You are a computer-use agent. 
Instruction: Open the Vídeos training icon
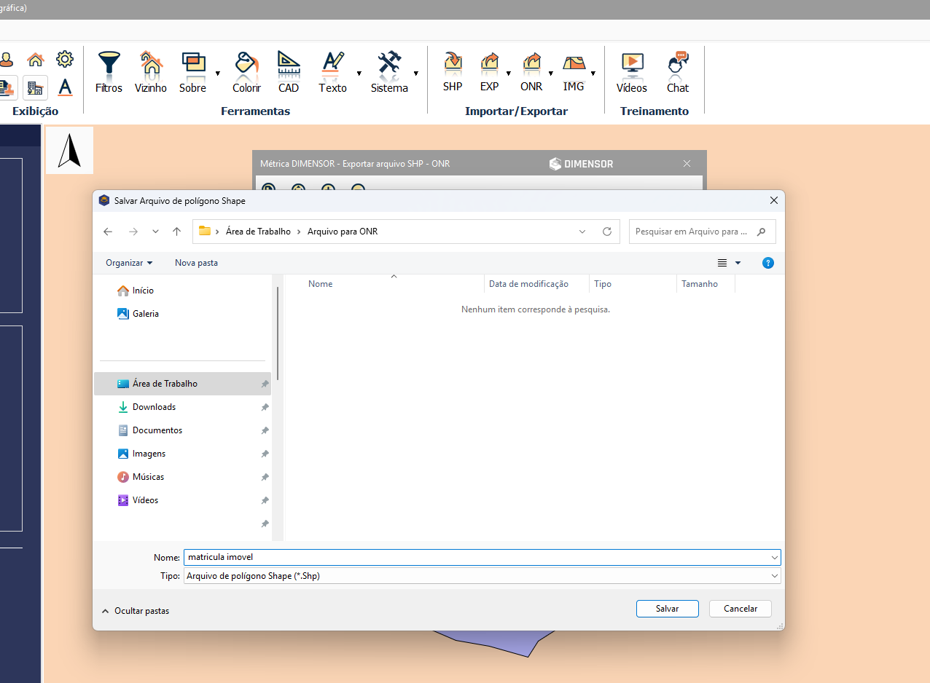coord(631,71)
